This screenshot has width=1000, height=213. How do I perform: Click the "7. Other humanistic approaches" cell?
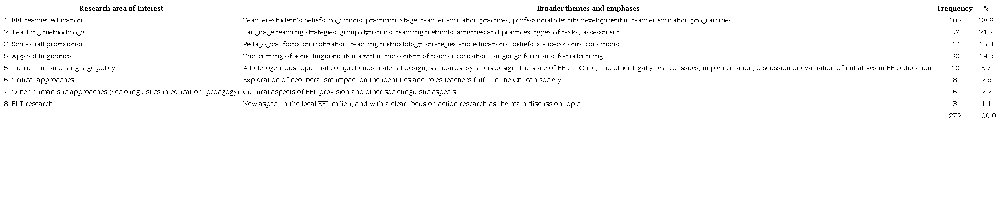[x=121, y=92]
